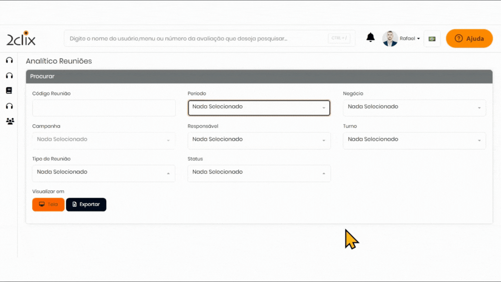Open the Tipo de Reunião dropdown

click(x=104, y=173)
